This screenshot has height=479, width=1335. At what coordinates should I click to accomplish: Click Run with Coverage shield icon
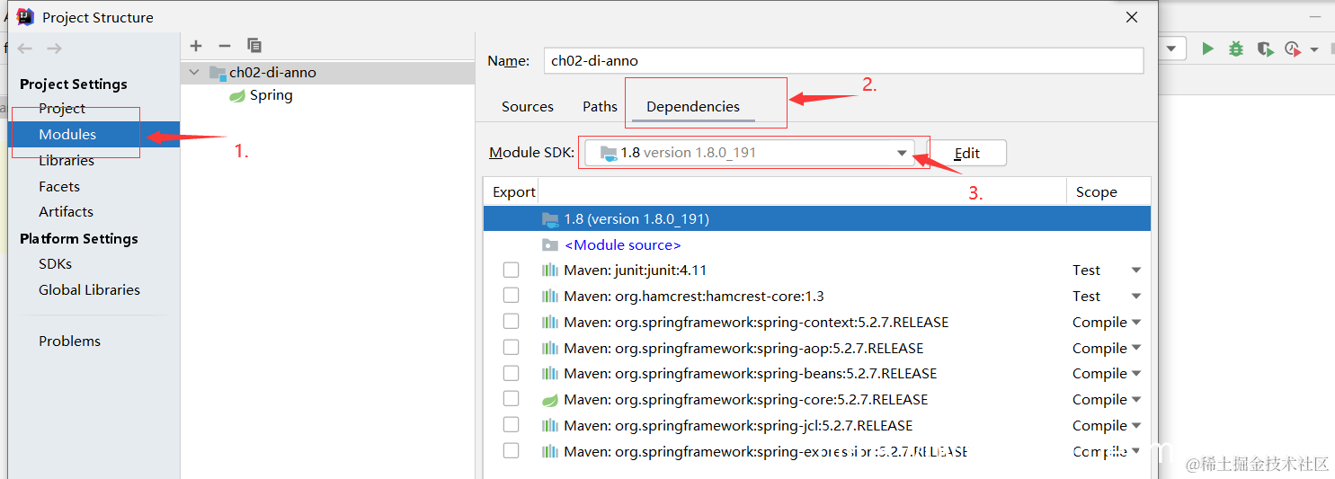tap(1264, 49)
